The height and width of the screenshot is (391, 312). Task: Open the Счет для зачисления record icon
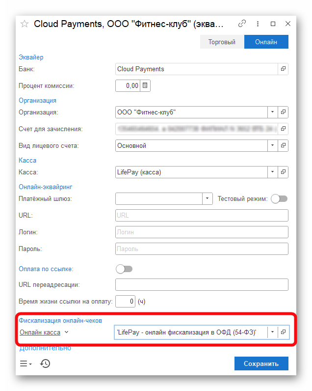(x=283, y=129)
